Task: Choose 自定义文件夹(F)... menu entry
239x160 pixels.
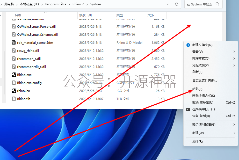Action: click(211, 81)
